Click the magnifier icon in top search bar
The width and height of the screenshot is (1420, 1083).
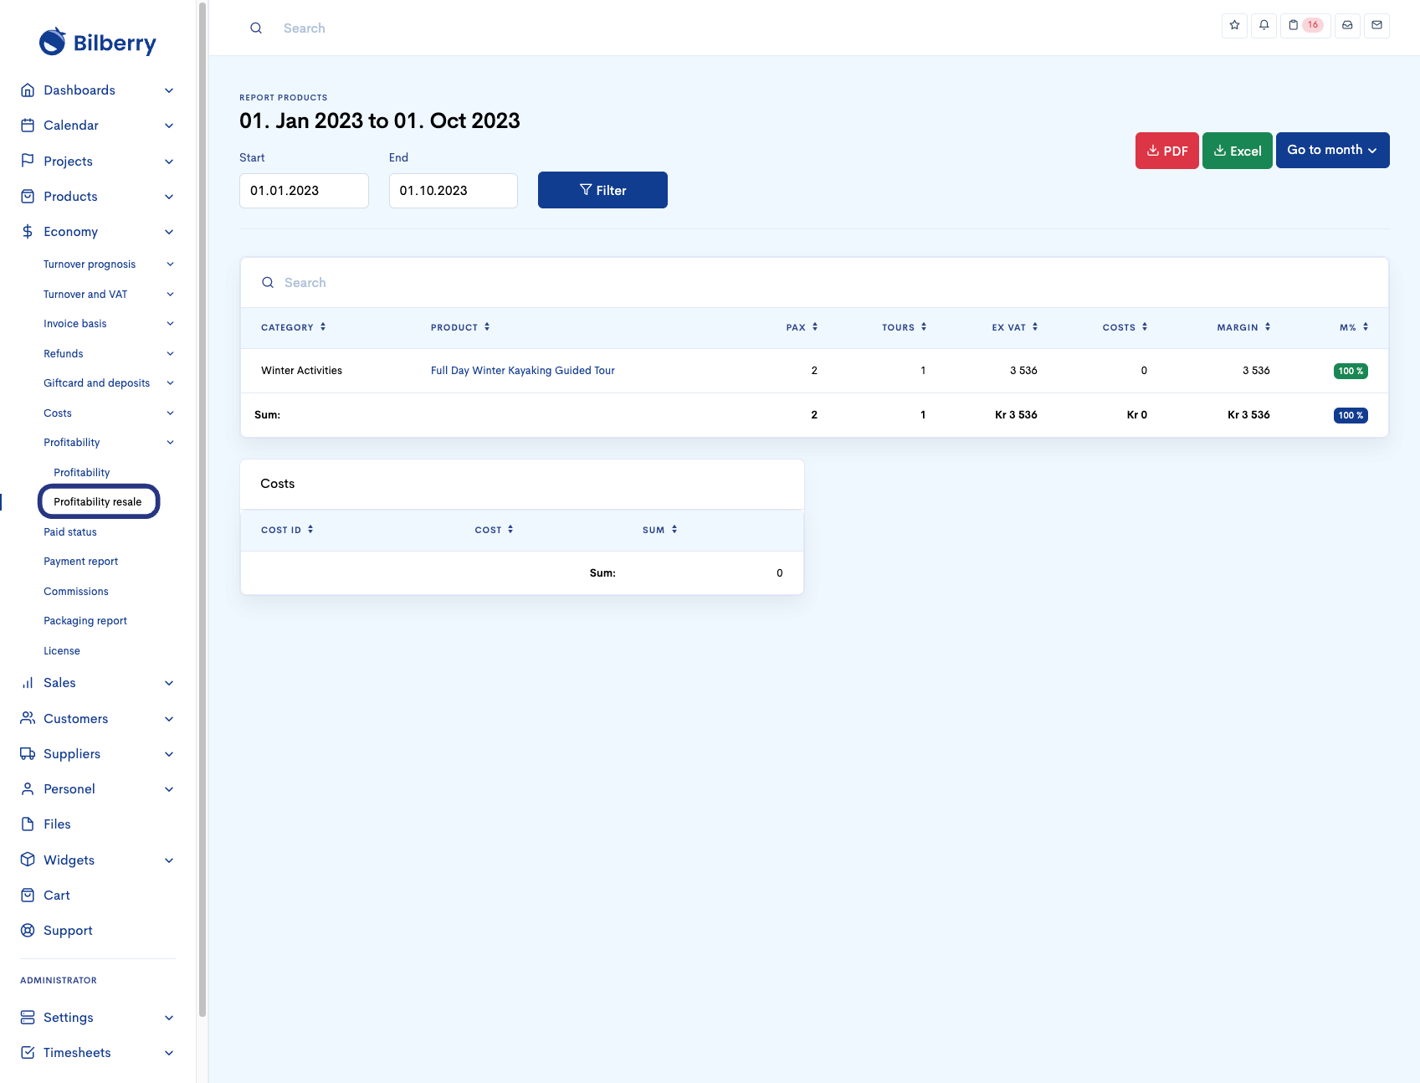pyautogui.click(x=256, y=28)
